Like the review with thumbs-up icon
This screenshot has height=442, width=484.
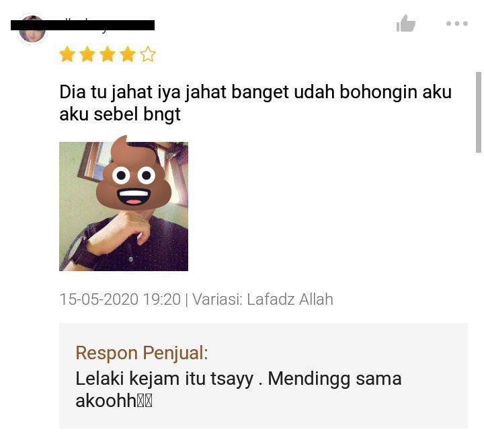405,23
